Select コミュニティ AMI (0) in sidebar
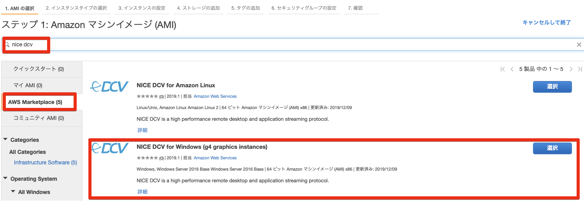 coord(42,118)
